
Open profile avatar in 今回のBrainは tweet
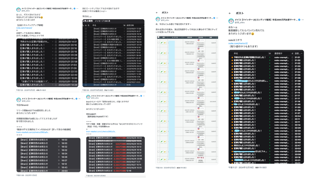click(x=19, y=100)
